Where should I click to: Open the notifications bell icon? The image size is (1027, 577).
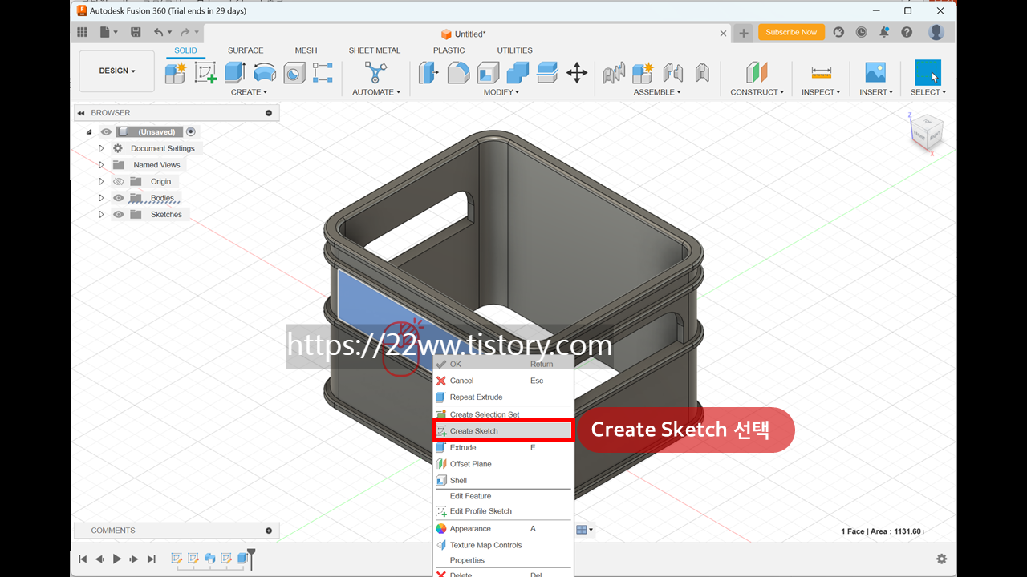click(x=884, y=32)
